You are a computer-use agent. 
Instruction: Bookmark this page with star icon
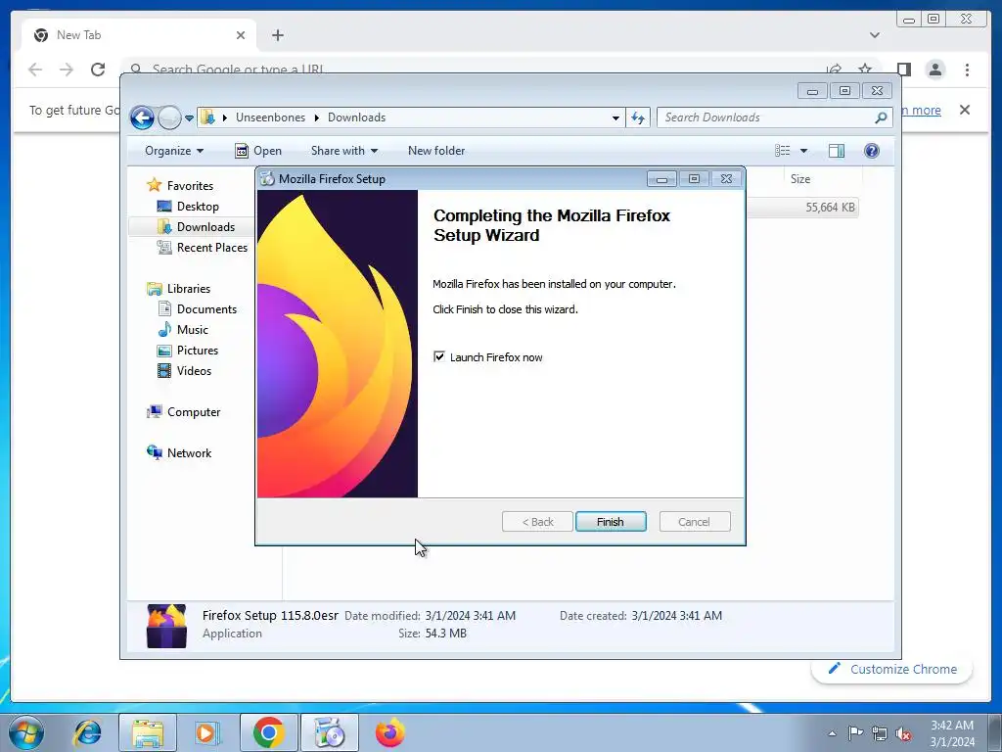coord(865,69)
